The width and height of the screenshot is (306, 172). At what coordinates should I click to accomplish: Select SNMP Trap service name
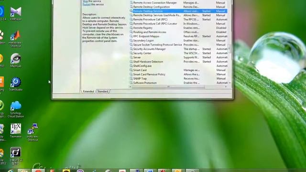coord(140,78)
